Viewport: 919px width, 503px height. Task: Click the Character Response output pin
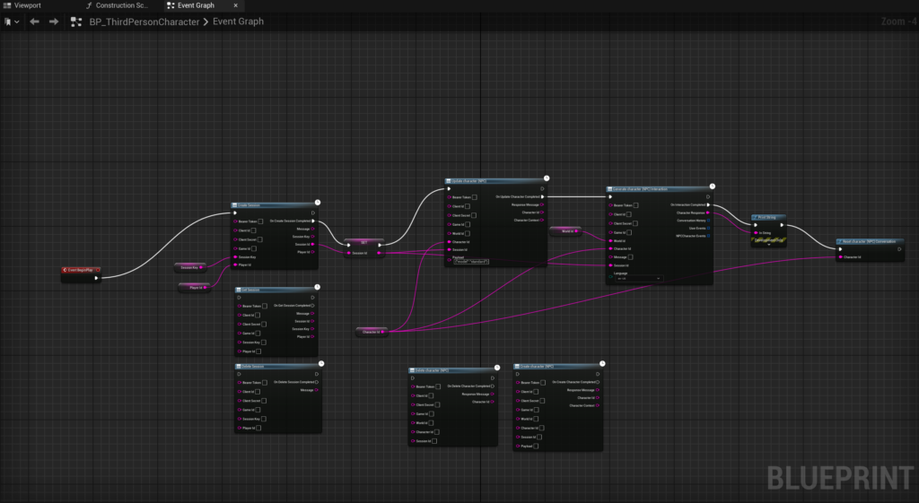pyautogui.click(x=709, y=213)
